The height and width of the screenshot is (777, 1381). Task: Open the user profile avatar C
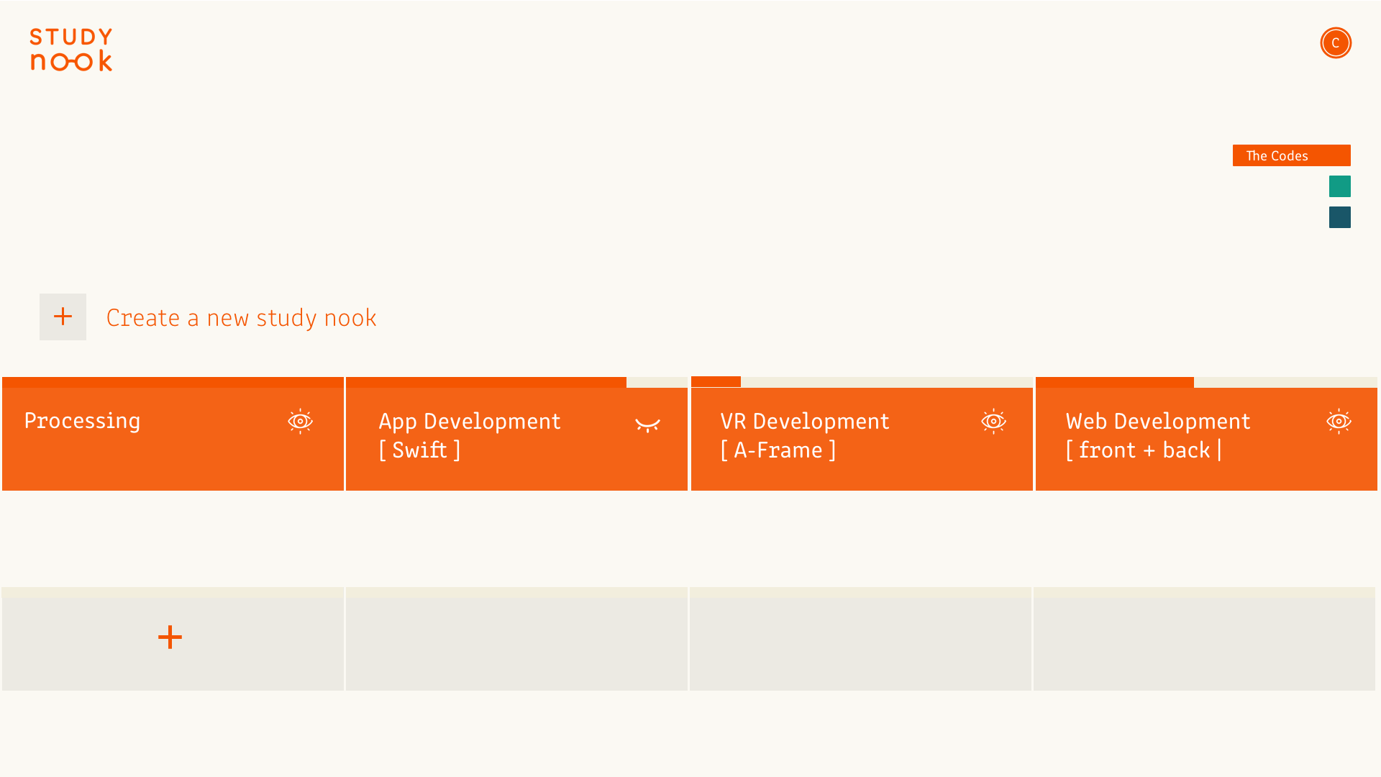point(1336,43)
